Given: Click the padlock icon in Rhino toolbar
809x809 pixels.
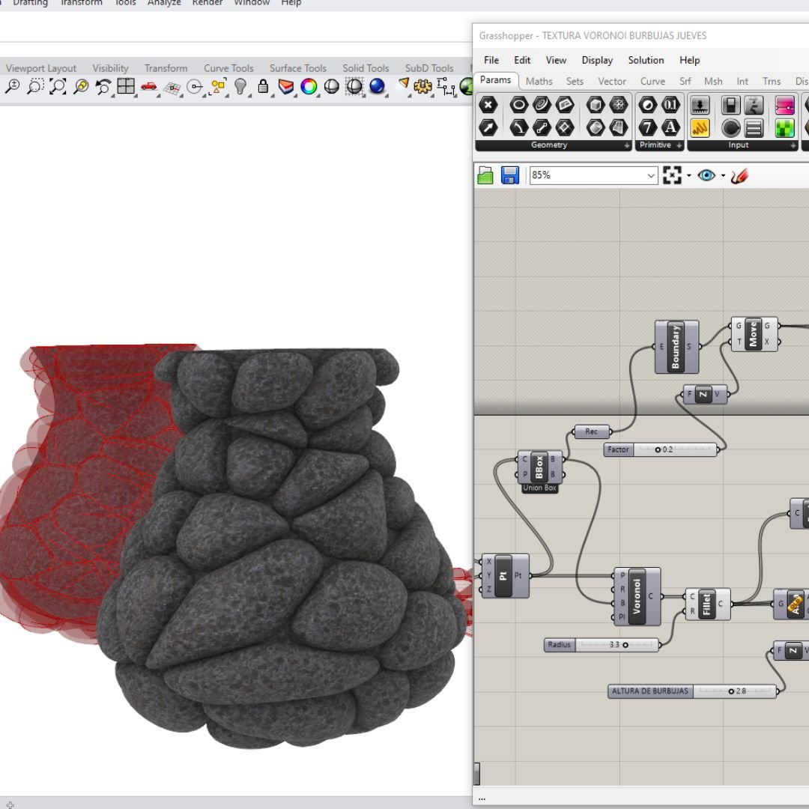Looking at the screenshot, I should (x=263, y=86).
